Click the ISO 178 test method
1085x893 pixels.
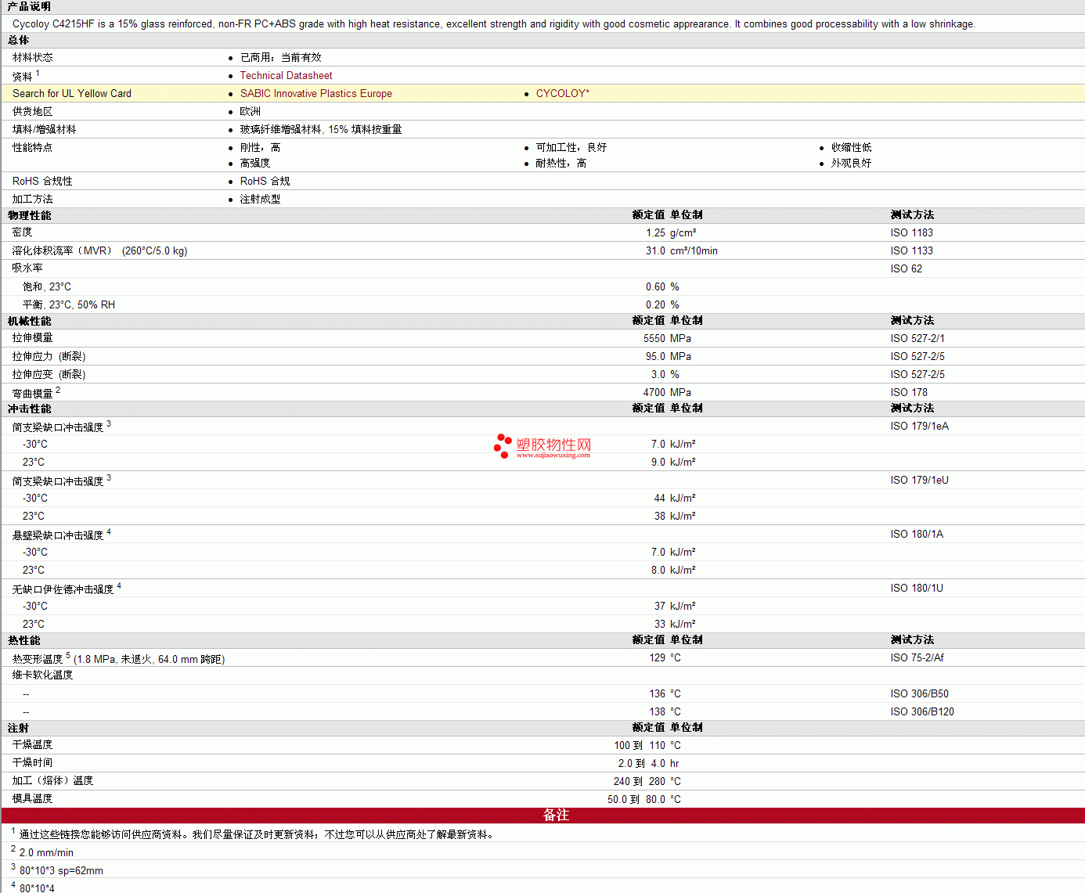point(908,392)
